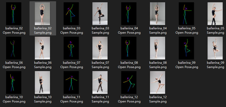Select the ballerina_07 Sample.png photo thumbnail
This screenshot has height=107, width=226.
[100, 48]
